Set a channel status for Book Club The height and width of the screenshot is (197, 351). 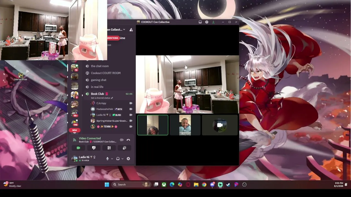click(102, 98)
